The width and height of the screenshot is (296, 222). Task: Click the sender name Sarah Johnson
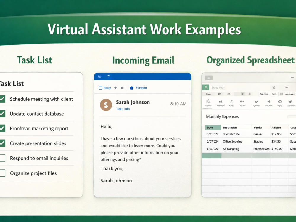pos(133,102)
